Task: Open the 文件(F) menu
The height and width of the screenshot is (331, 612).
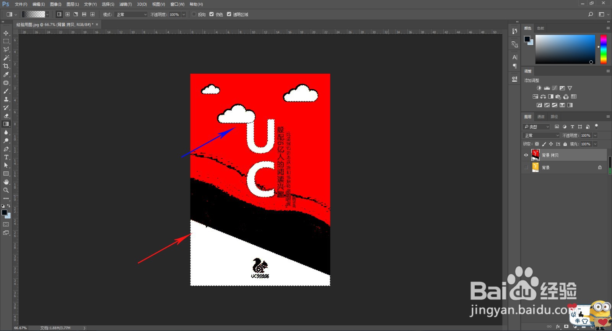Action: pyautogui.click(x=21, y=4)
